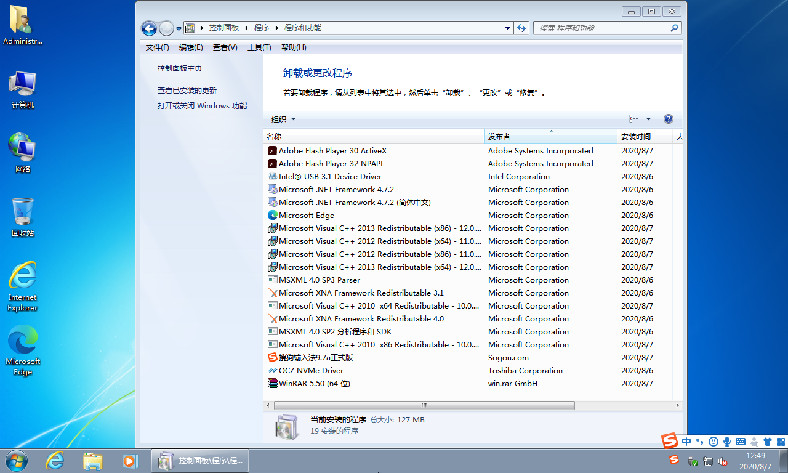This screenshot has width=788, height=473.
Task: Click 程序 in the address breadcrumb
Action: coord(262,28)
